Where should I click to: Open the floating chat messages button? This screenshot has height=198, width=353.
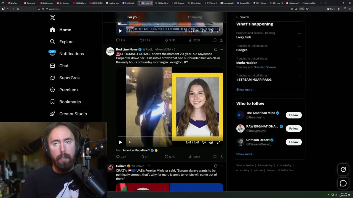[343, 183]
